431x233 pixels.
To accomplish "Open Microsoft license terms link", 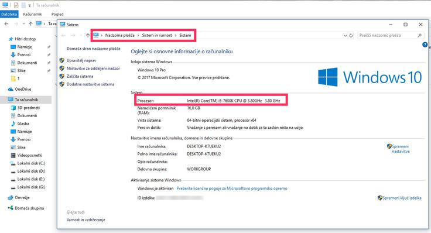I will coord(232,189).
